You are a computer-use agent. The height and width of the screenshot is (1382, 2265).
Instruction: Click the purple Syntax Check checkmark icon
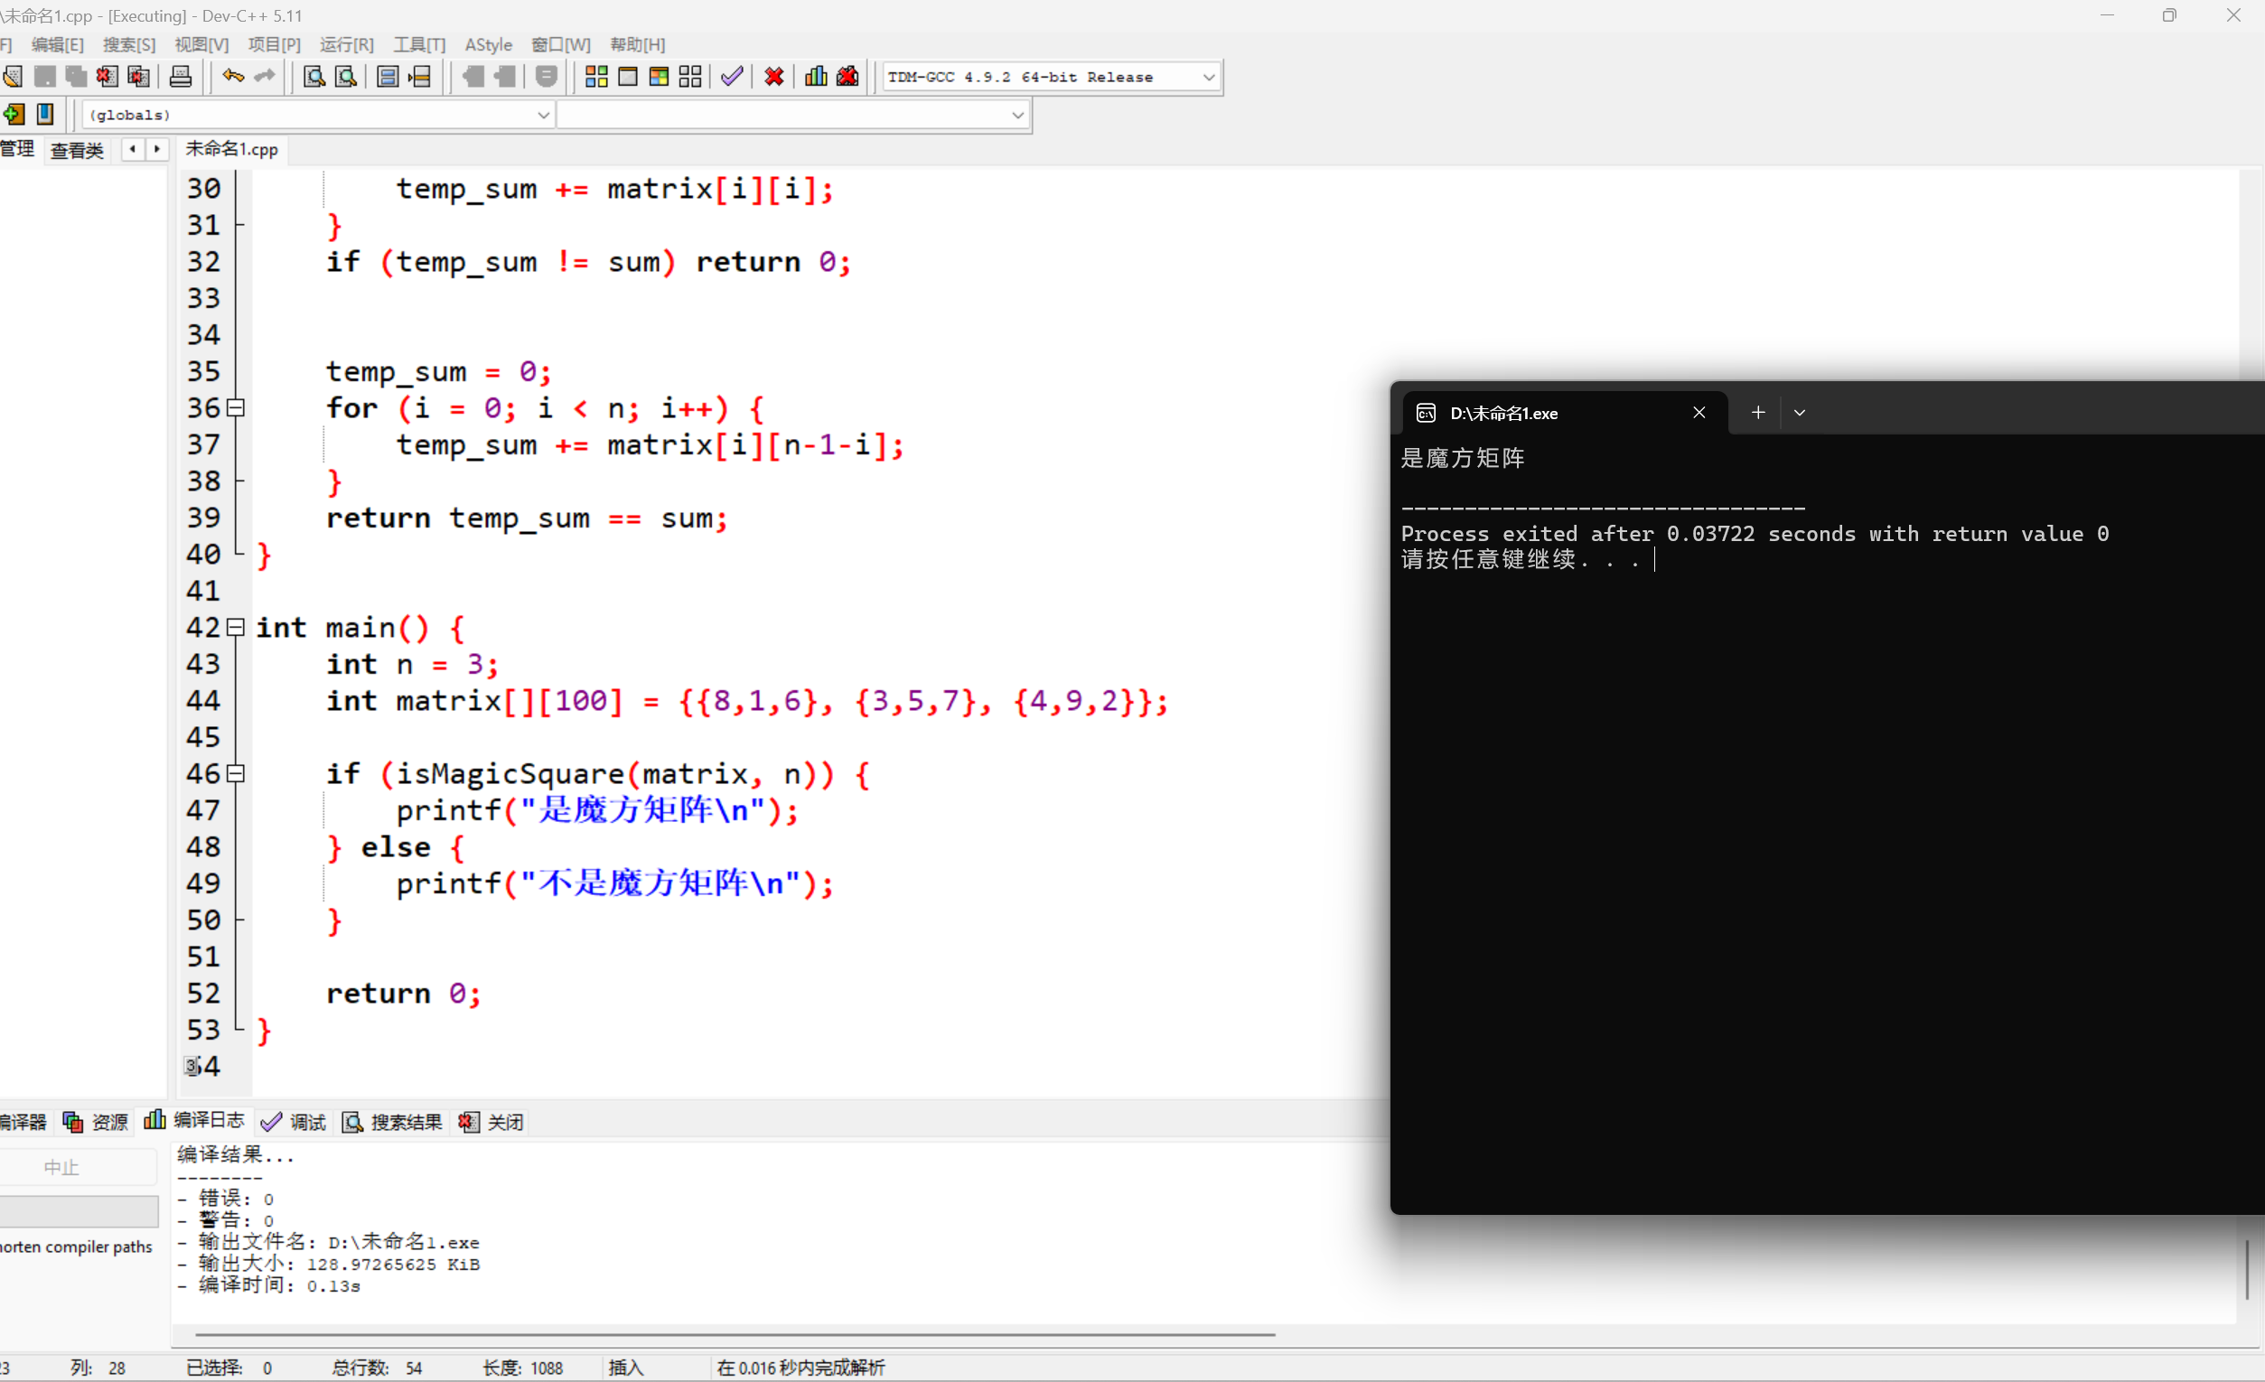pos(732,77)
